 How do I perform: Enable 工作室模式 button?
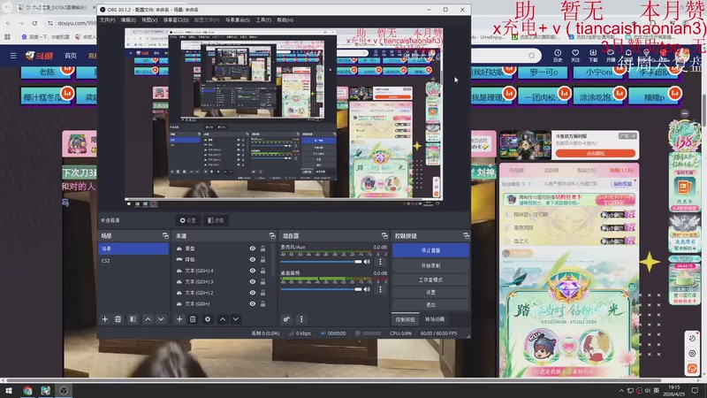[x=430, y=279]
